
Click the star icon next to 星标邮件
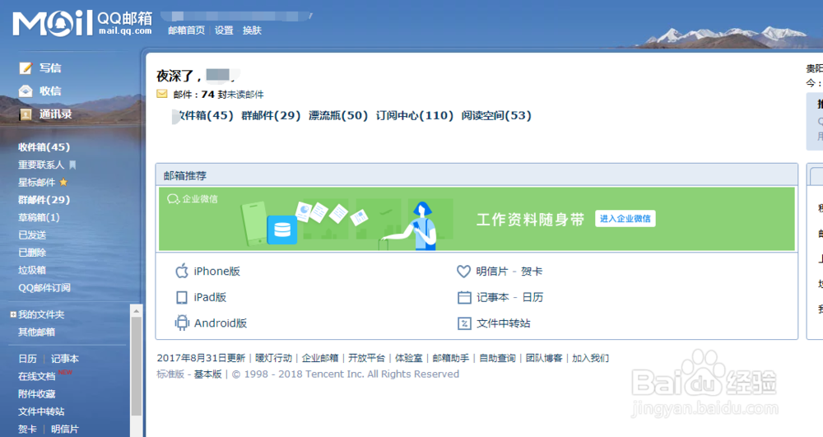[63, 182]
